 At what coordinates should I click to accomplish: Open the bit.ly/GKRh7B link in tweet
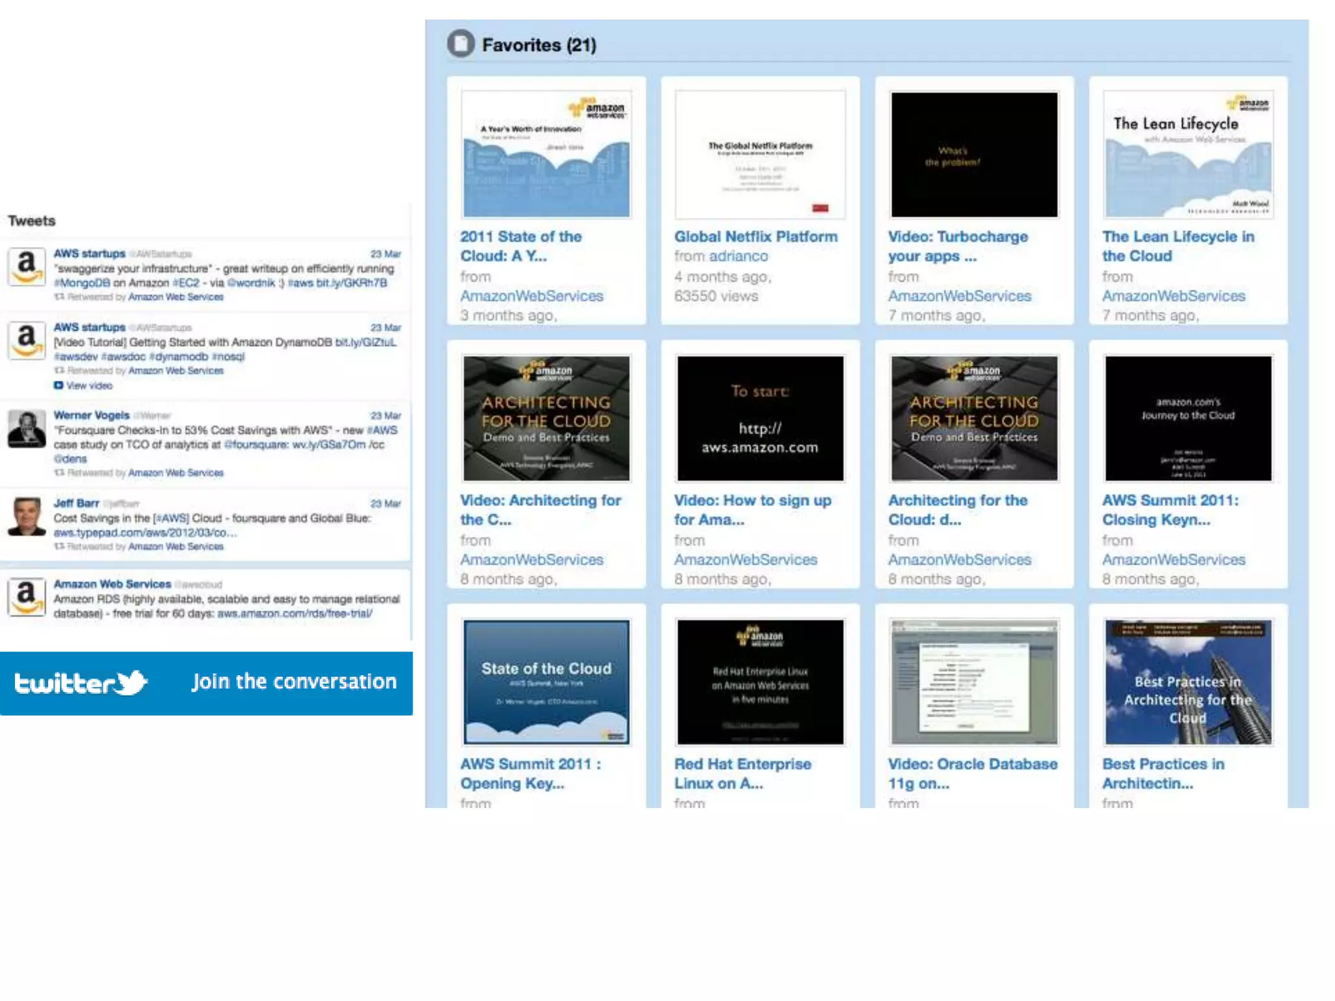click(351, 283)
